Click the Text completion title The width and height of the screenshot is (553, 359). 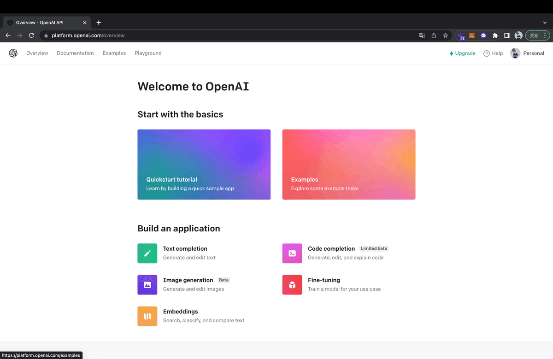[x=185, y=249]
